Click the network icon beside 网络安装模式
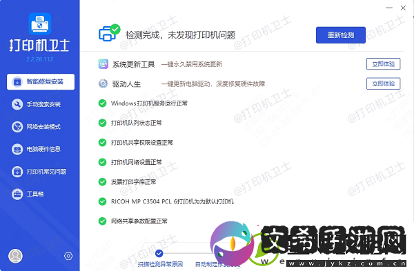The height and width of the screenshot is (271, 414). click(x=17, y=127)
